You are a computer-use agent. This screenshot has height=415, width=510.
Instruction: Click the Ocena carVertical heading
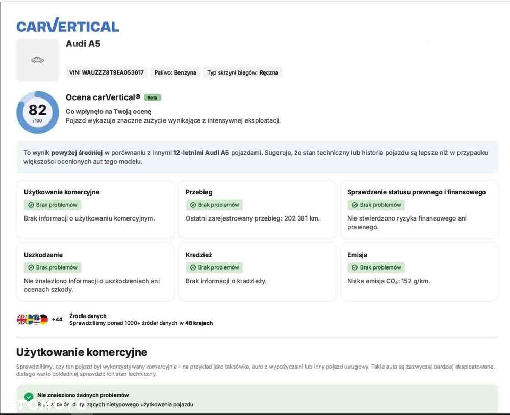pos(103,97)
